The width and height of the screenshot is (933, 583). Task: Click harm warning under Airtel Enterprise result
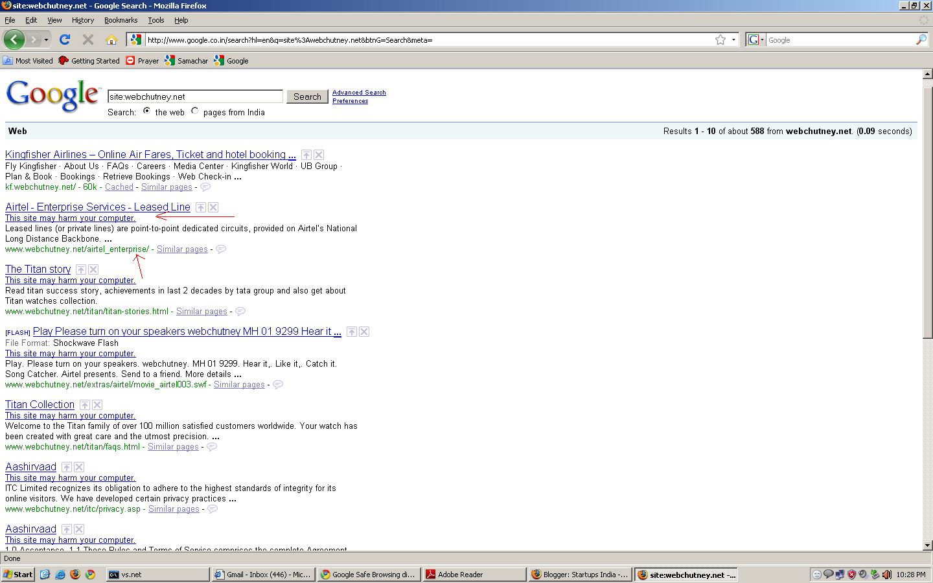point(70,218)
